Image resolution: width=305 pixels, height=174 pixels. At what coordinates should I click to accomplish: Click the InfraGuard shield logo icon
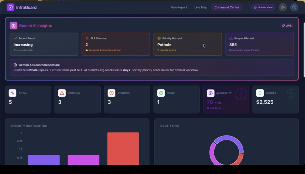(x=11, y=8)
